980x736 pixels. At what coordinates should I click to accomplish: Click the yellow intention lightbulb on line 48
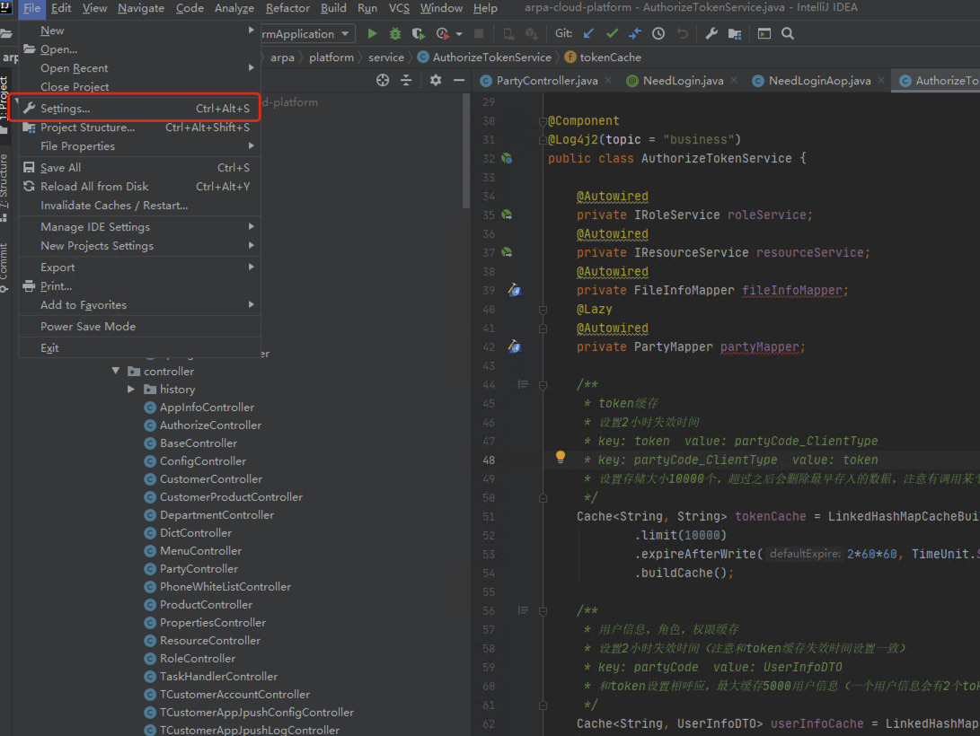(x=560, y=457)
